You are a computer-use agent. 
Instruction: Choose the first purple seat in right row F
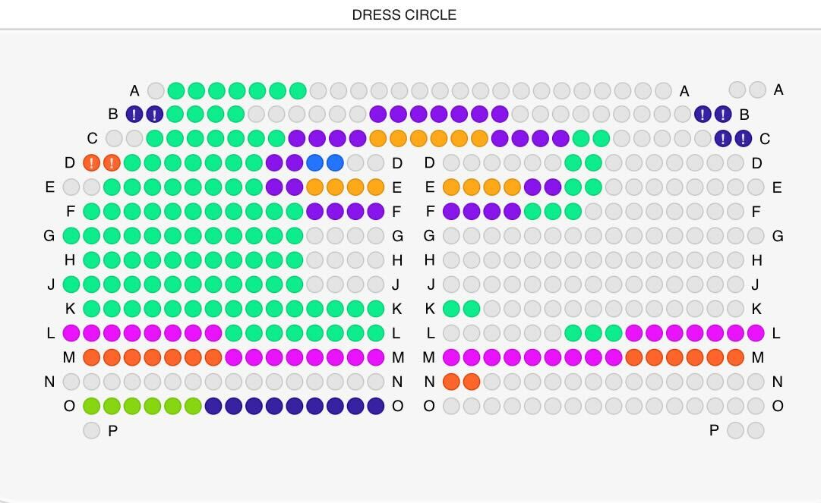point(451,211)
